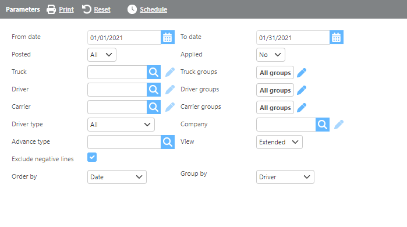The height and width of the screenshot is (227, 407).
Task: Expand the Posted dropdown
Action: [x=102, y=55]
